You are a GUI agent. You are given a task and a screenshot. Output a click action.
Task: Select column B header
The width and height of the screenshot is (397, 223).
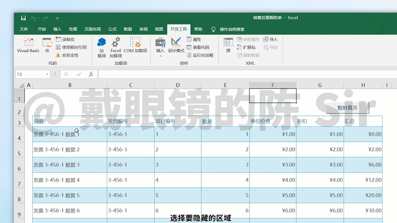[70, 85]
